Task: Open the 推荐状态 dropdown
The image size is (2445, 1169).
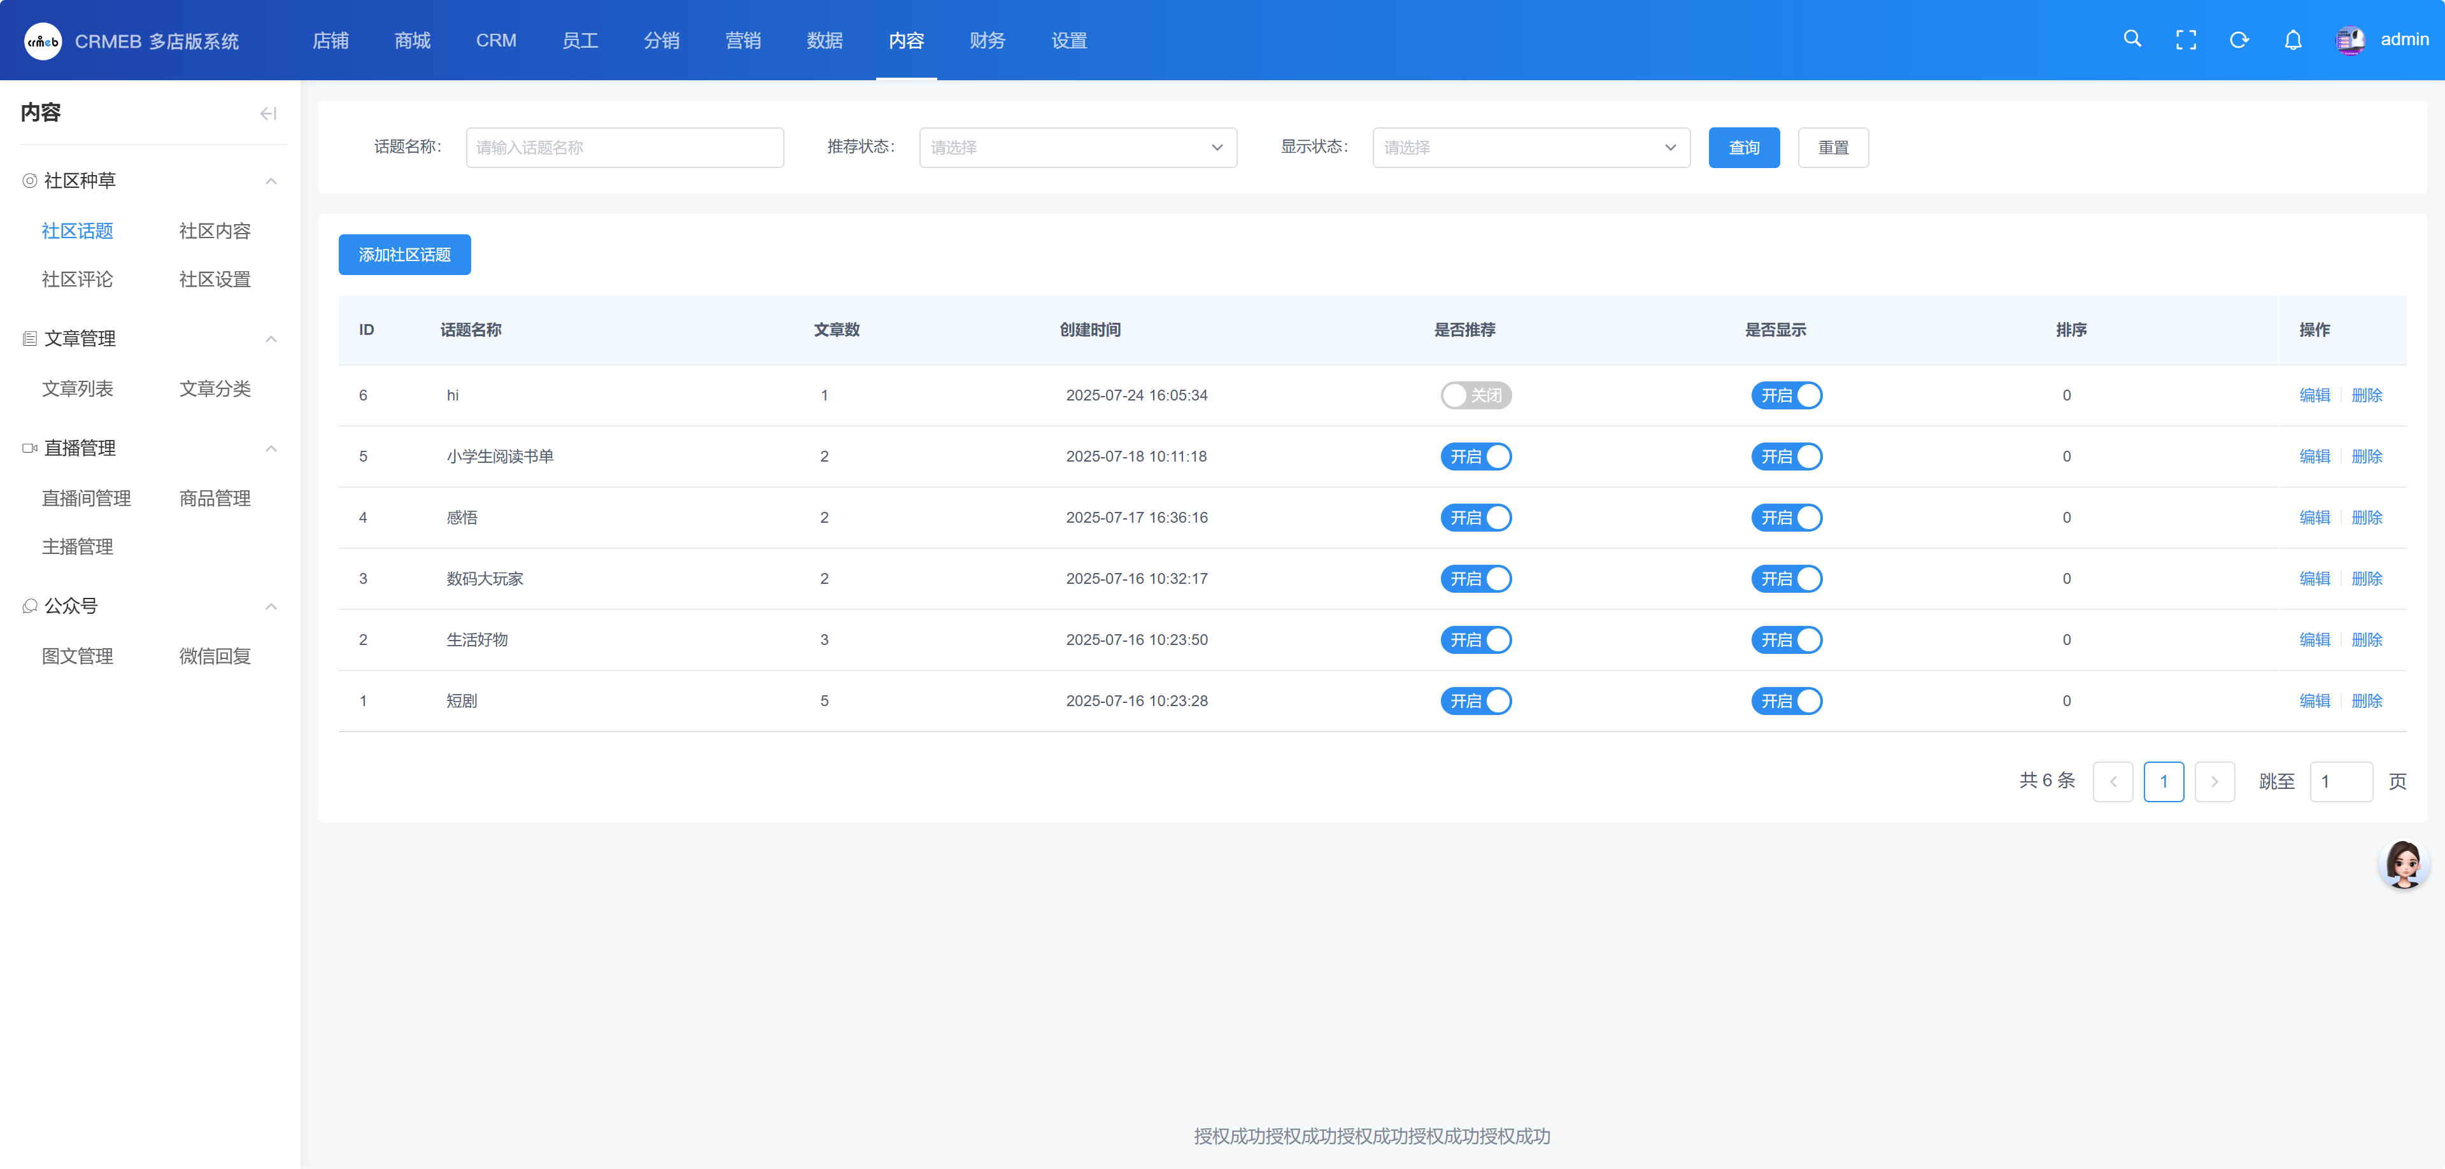Action: 1077,148
